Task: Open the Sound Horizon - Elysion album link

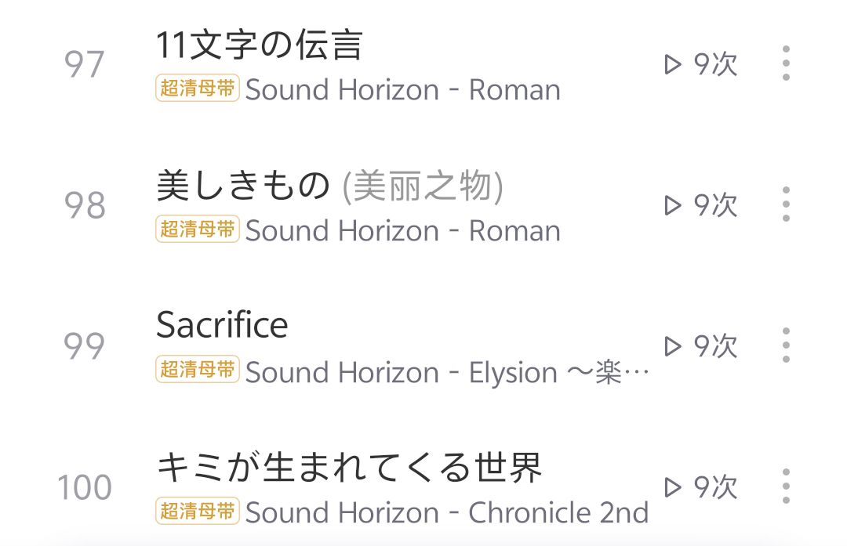Action: pyautogui.click(x=447, y=372)
